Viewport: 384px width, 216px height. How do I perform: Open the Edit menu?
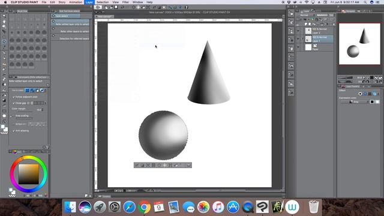click(52, 2)
